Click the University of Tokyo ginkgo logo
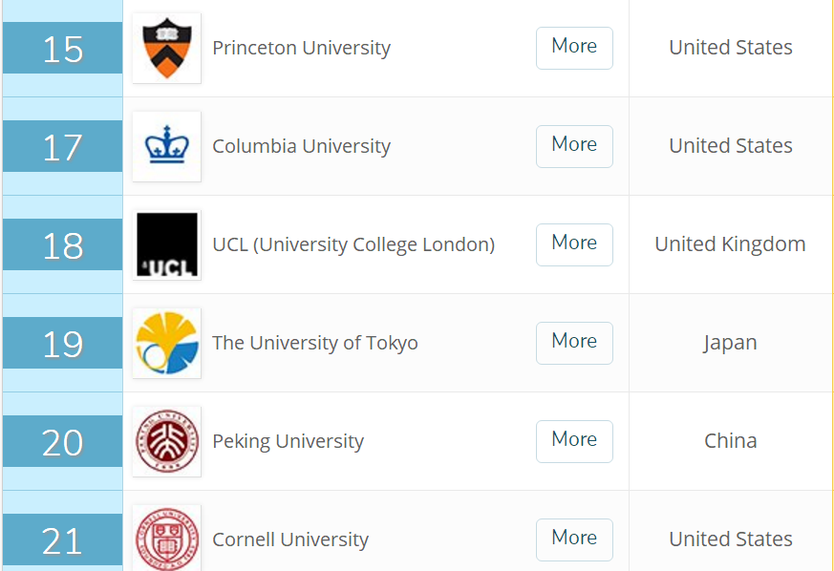Viewport: 834px width, 571px height. point(166,343)
